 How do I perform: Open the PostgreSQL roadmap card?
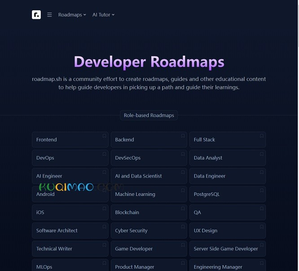[x=228, y=194]
